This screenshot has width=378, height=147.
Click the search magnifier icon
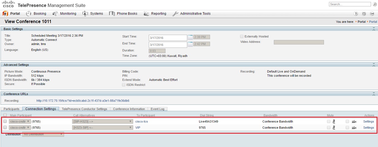(374, 4)
